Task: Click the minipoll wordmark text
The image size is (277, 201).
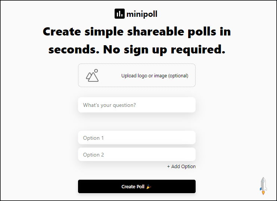Action: [x=141, y=14]
